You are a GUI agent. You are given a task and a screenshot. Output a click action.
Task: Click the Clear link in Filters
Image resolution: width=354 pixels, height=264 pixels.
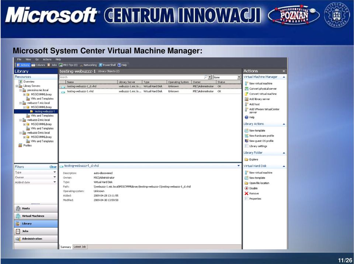[53, 167]
